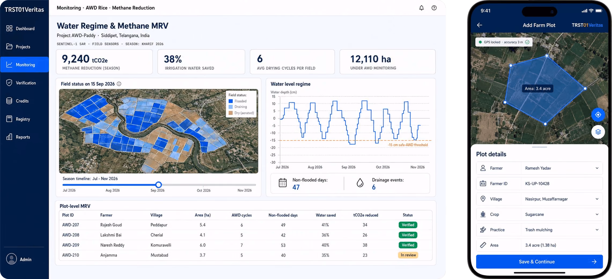Open the notifications bell icon
612x279 pixels.
click(x=421, y=8)
